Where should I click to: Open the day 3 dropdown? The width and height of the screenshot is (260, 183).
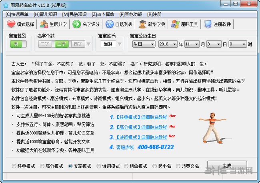coord(214,44)
